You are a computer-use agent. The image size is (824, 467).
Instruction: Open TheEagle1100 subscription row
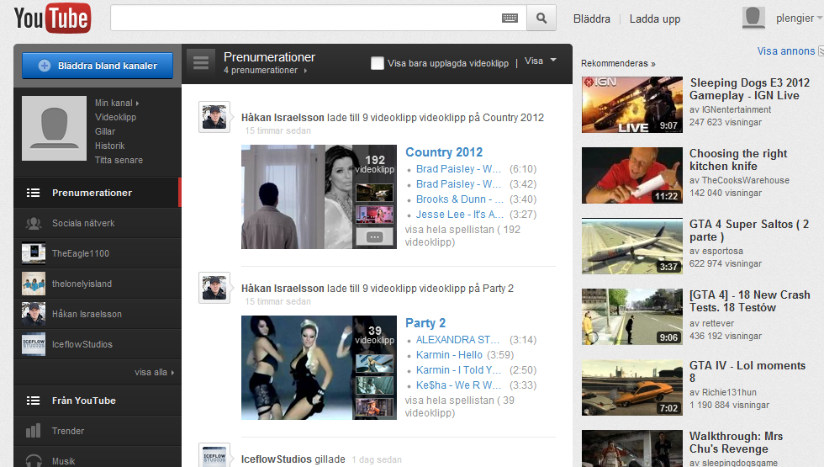coord(98,253)
